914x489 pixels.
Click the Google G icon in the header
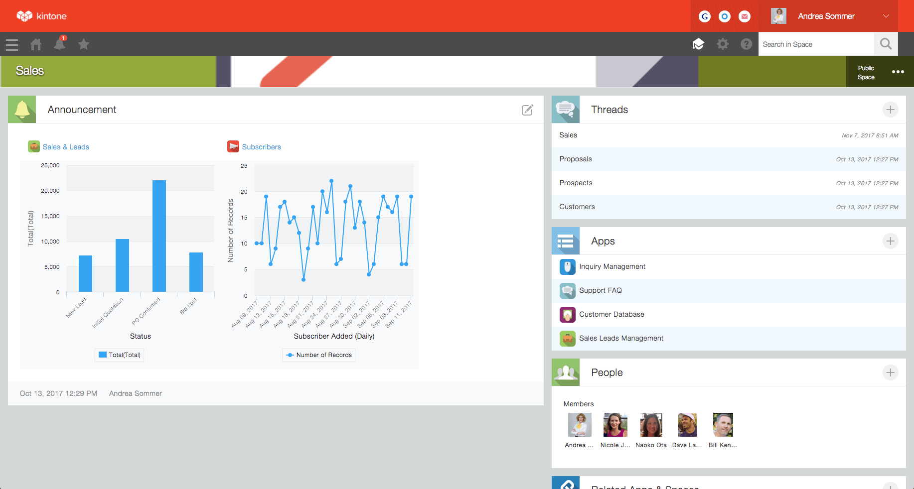tap(704, 16)
